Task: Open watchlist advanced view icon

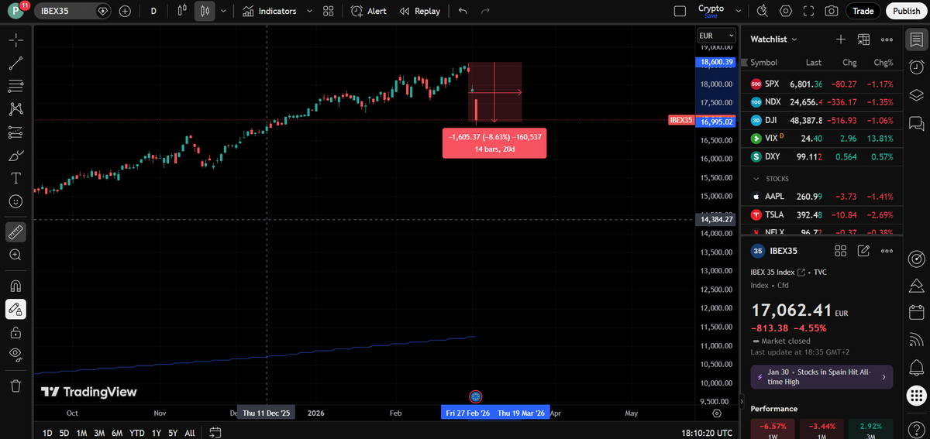Action: click(864, 39)
